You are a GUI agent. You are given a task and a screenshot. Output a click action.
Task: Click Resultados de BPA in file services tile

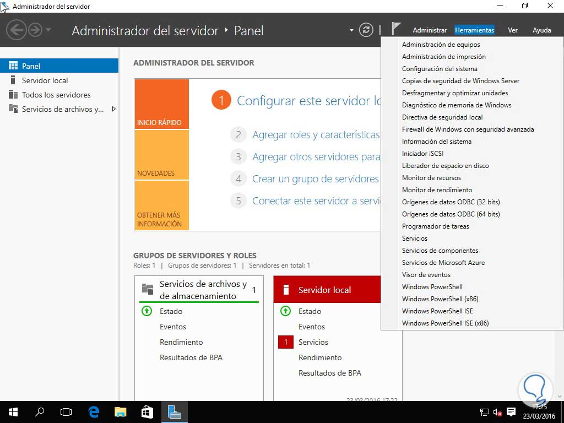click(191, 357)
